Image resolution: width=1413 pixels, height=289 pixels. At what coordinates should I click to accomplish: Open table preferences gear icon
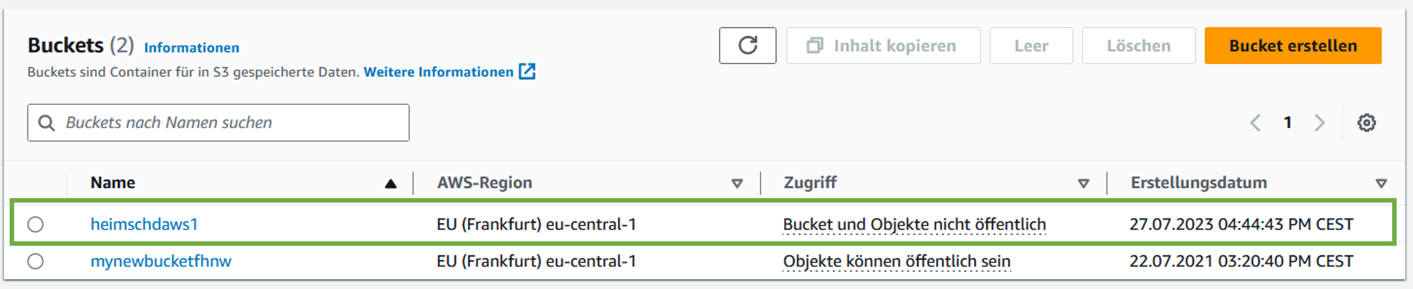coord(1366,122)
